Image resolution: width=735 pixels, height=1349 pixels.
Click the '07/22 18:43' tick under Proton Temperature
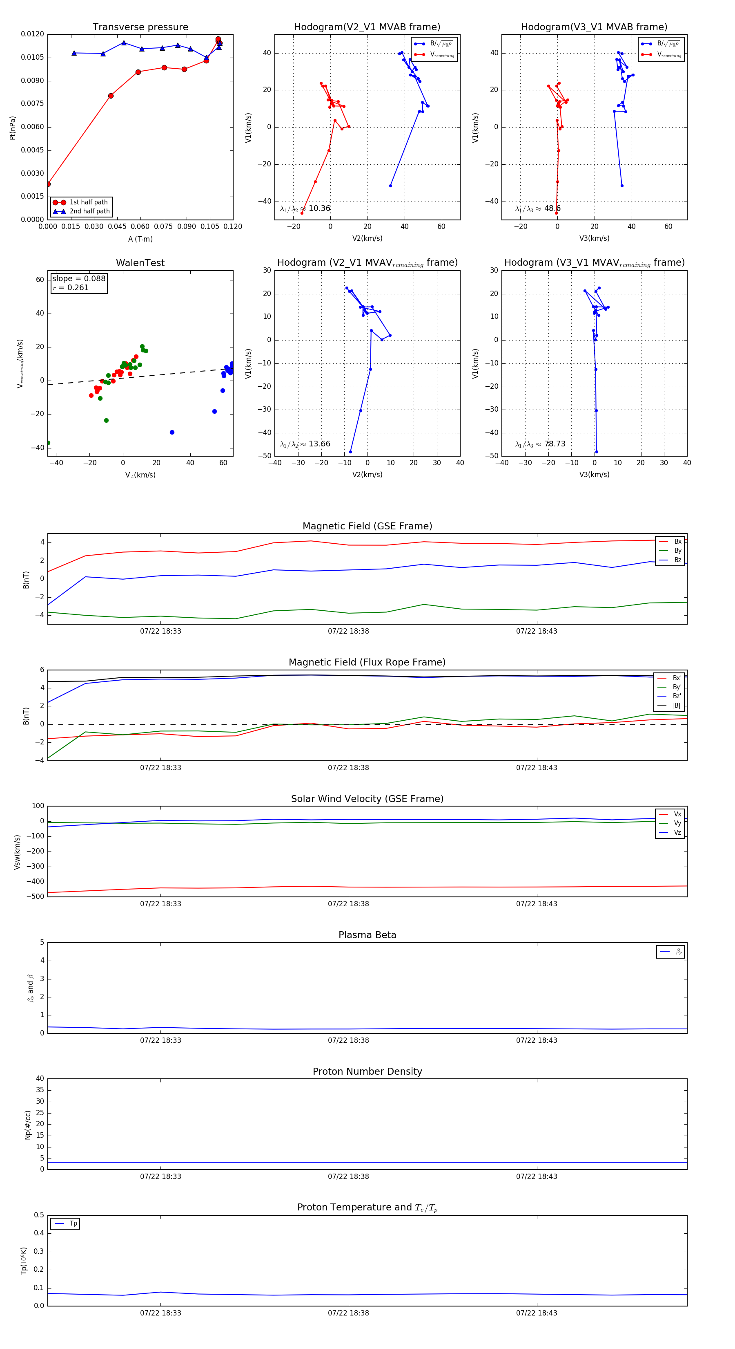[537, 1313]
